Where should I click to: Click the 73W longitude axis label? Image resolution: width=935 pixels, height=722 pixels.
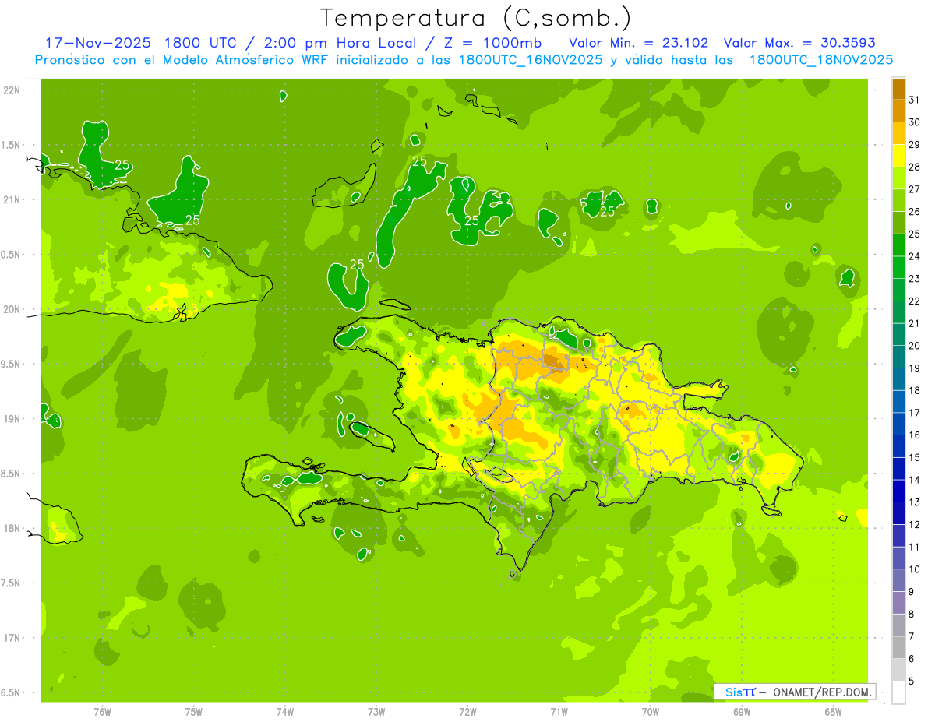[376, 712]
